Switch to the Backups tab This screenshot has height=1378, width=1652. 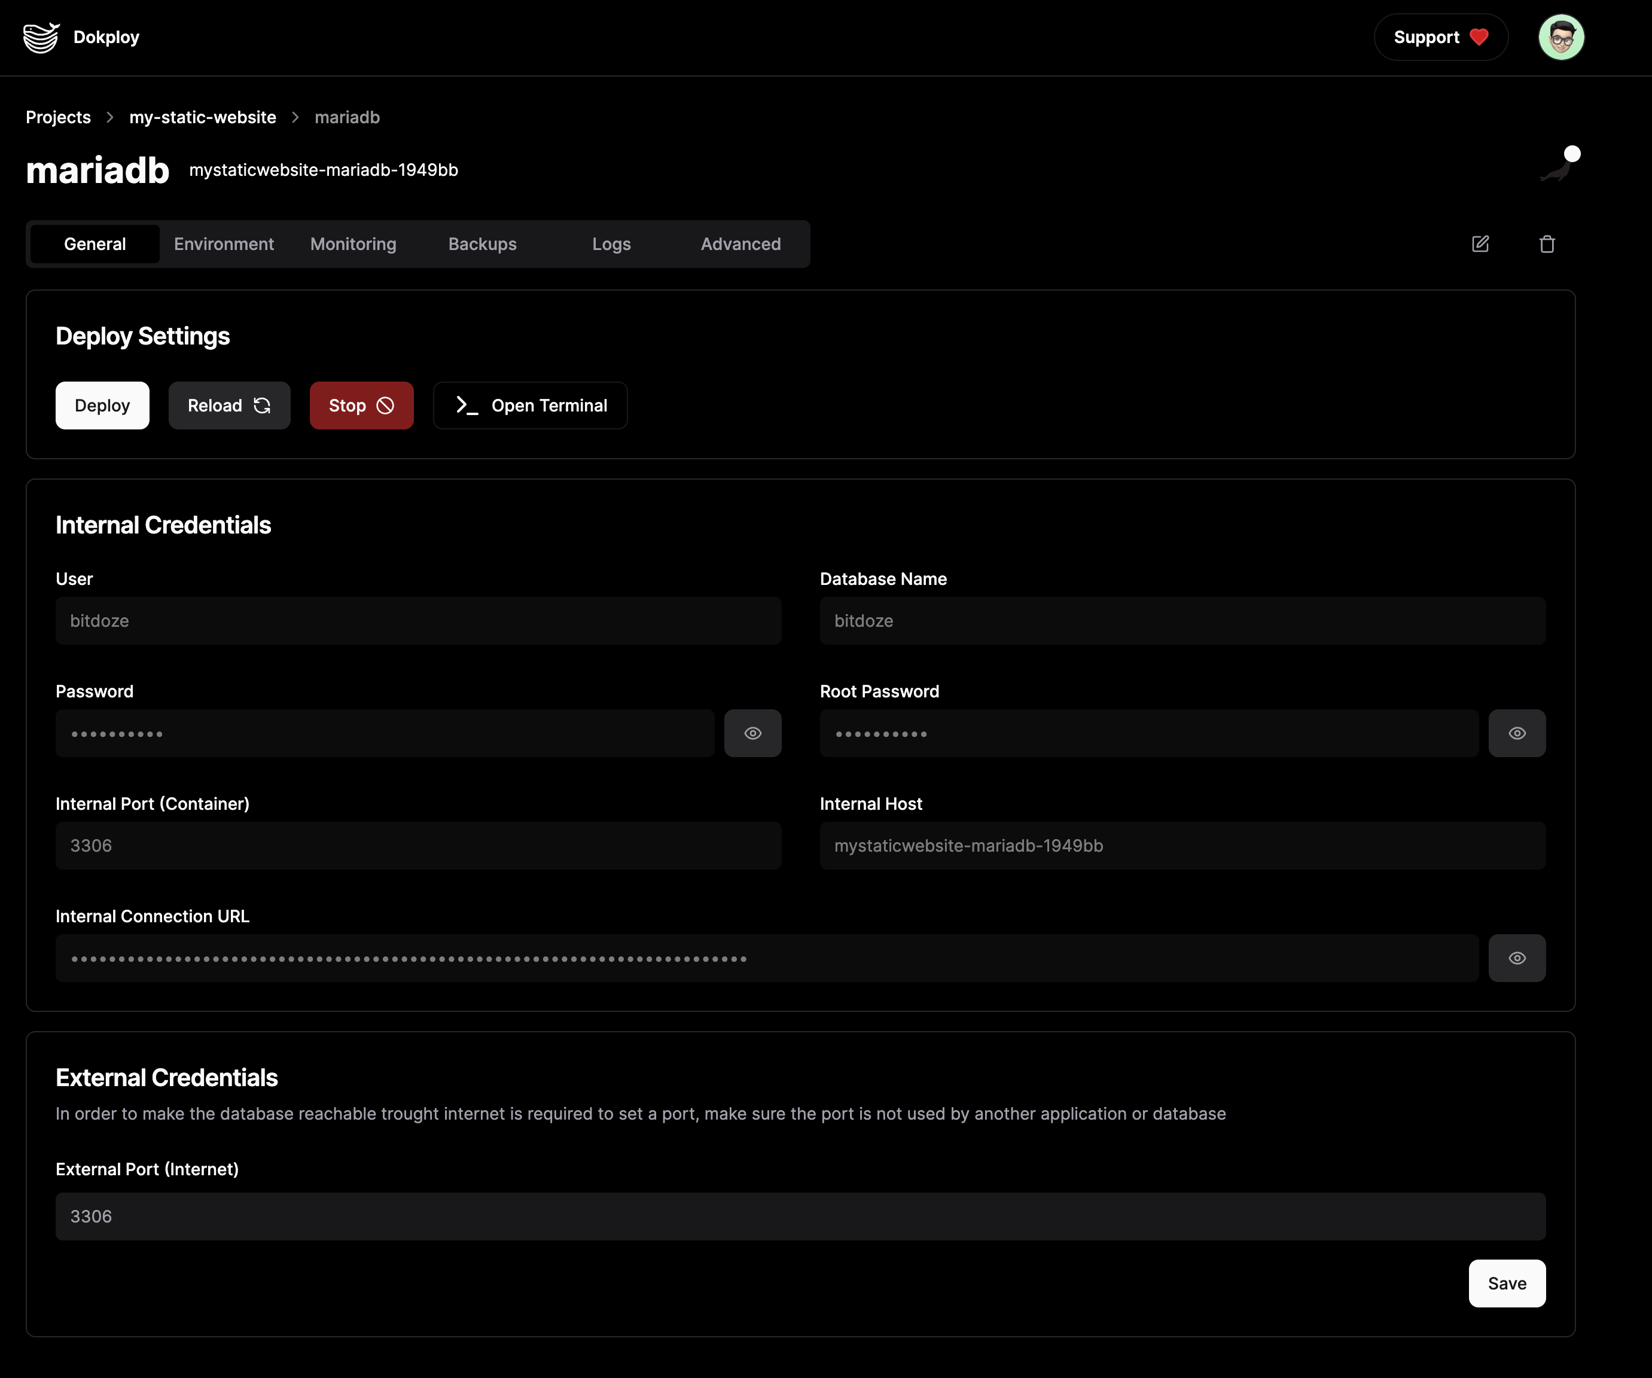(482, 244)
